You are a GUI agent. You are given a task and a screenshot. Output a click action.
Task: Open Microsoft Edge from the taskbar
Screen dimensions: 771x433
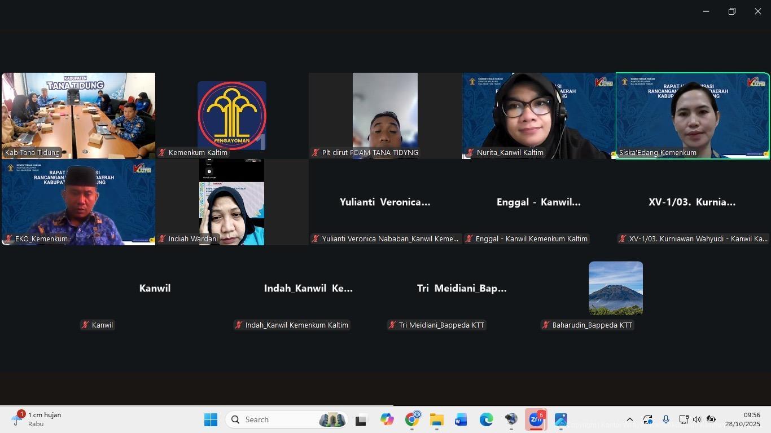(486, 420)
